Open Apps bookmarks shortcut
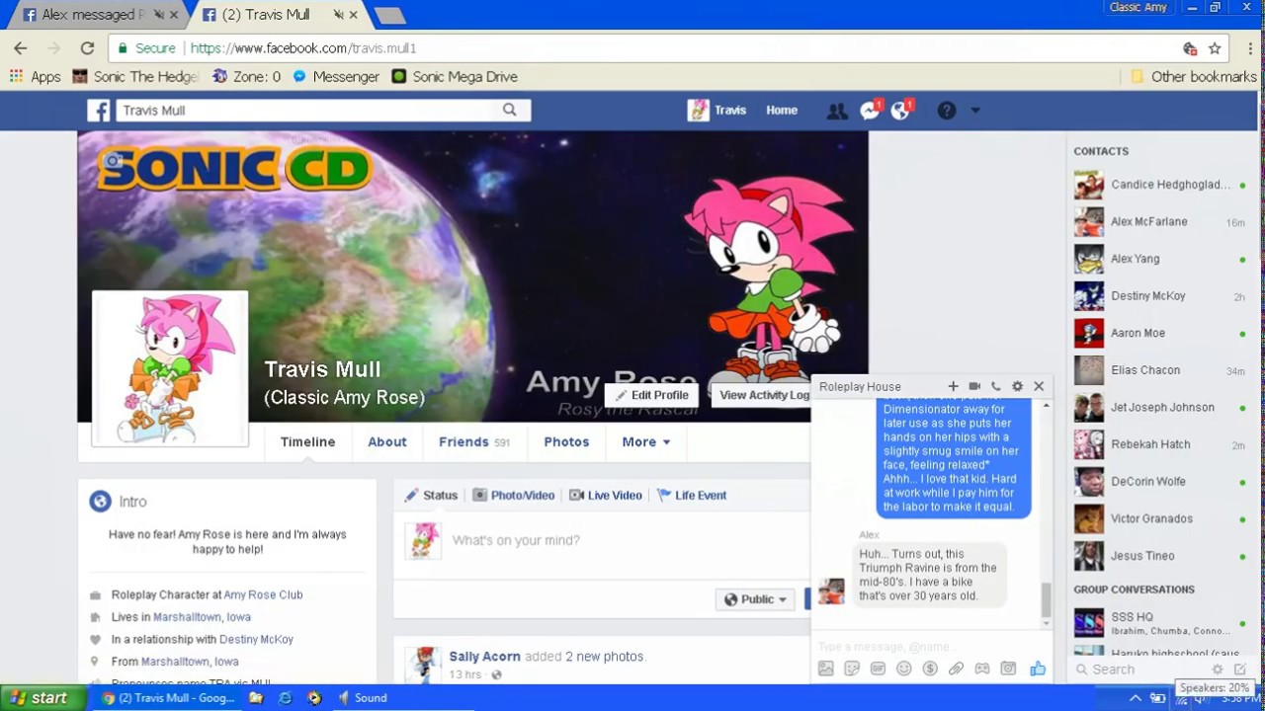Viewport: 1265px width, 711px height. 36,76
